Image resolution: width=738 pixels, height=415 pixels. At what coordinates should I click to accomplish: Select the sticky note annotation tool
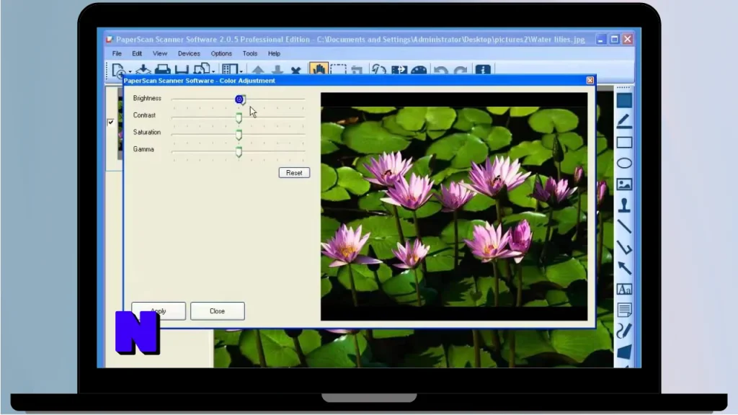pos(624,310)
